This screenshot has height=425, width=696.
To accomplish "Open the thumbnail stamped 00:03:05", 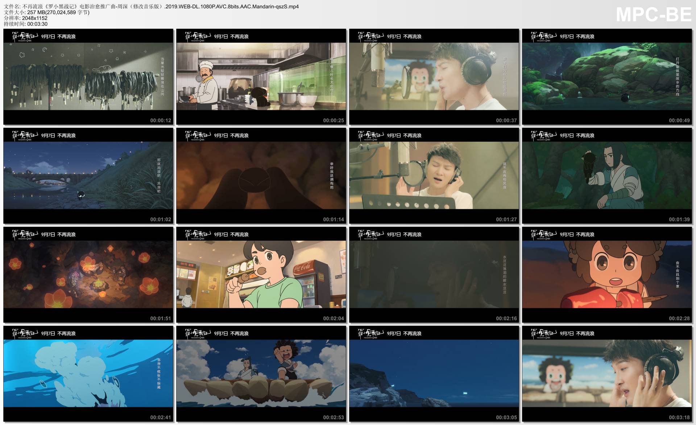I will point(434,374).
